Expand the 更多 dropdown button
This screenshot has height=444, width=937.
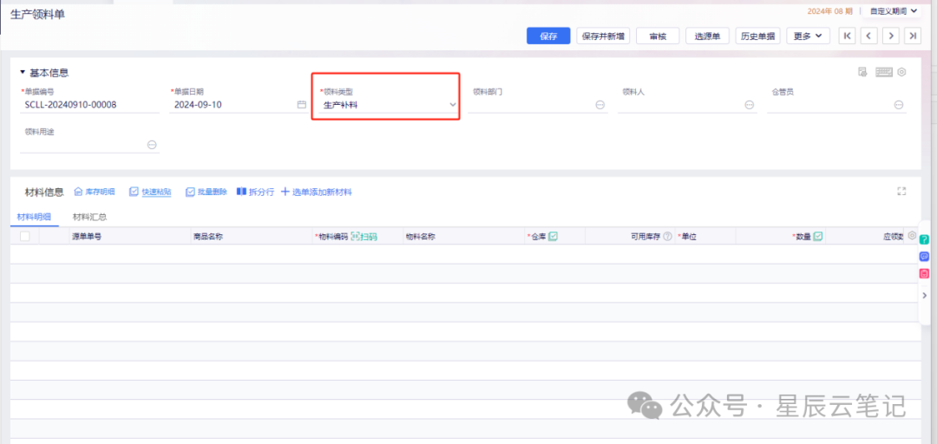(x=808, y=36)
